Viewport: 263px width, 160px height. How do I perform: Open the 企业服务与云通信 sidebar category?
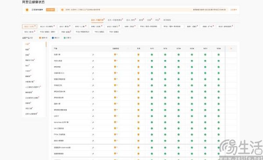[x=32, y=98]
